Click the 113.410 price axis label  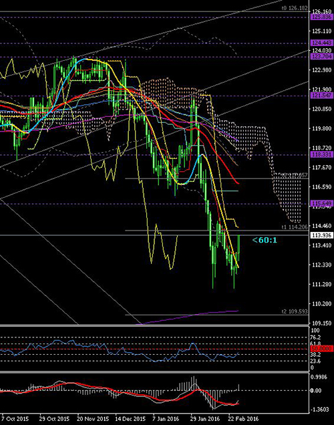[x=322, y=245]
